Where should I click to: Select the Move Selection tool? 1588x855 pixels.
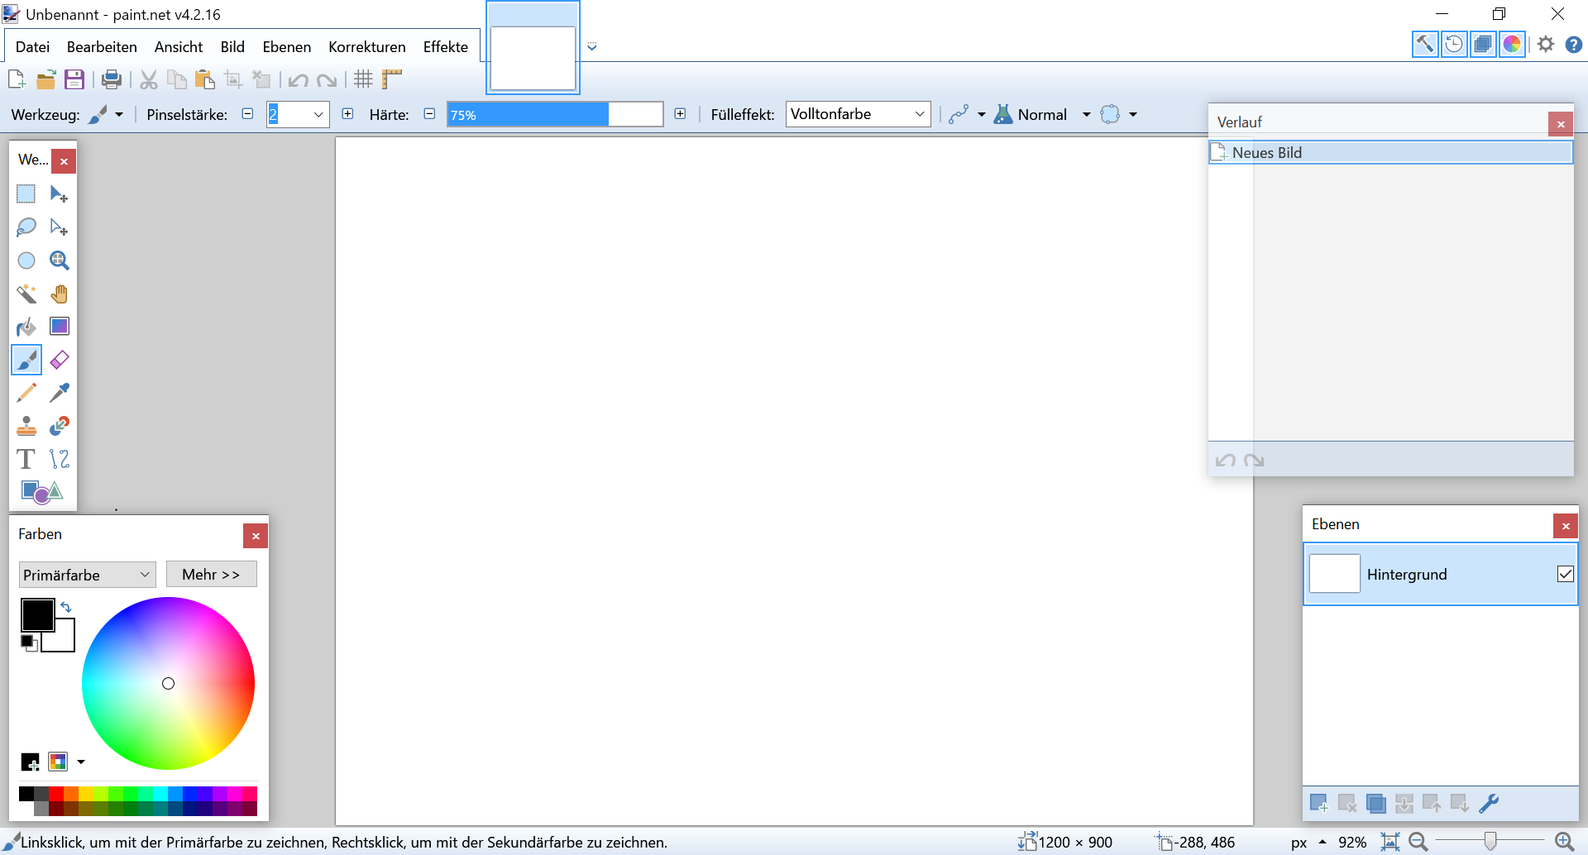click(x=60, y=227)
